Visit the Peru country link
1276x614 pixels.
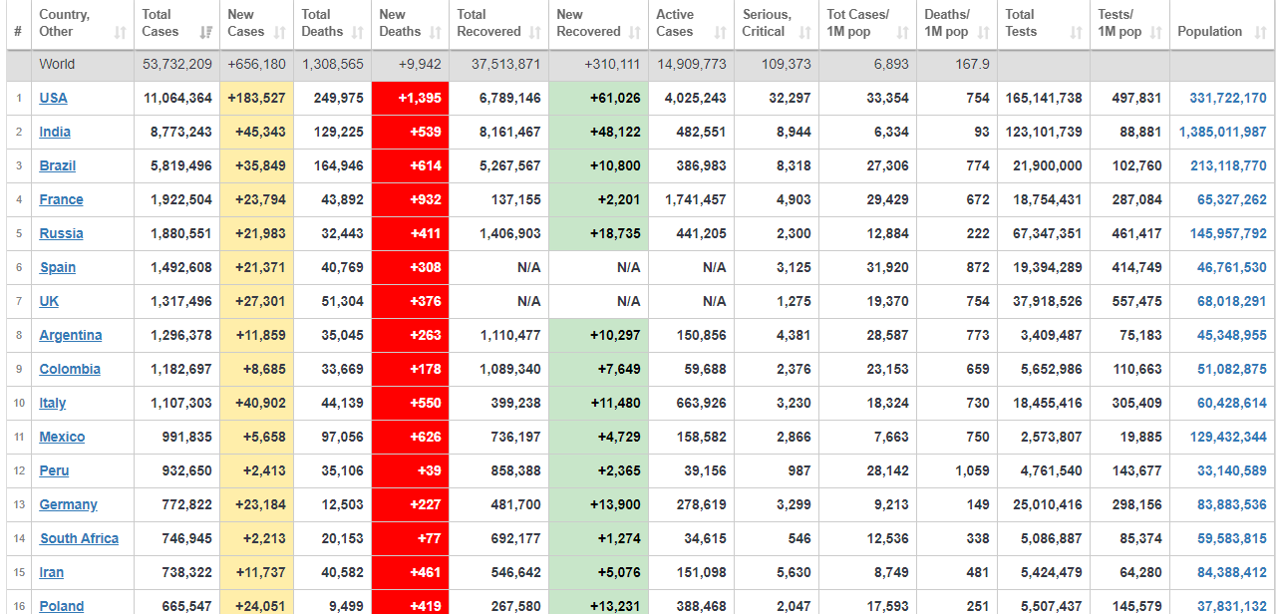point(54,470)
